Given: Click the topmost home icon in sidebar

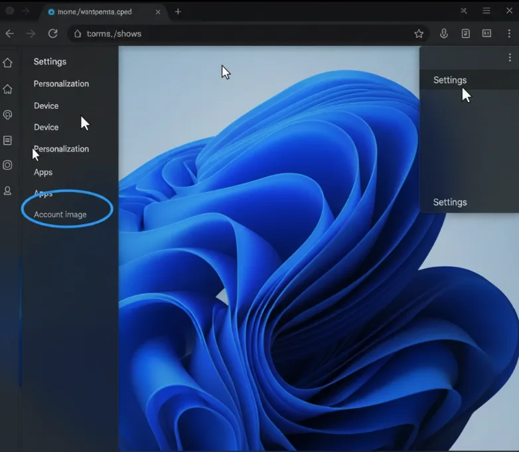Looking at the screenshot, I should tap(8, 63).
